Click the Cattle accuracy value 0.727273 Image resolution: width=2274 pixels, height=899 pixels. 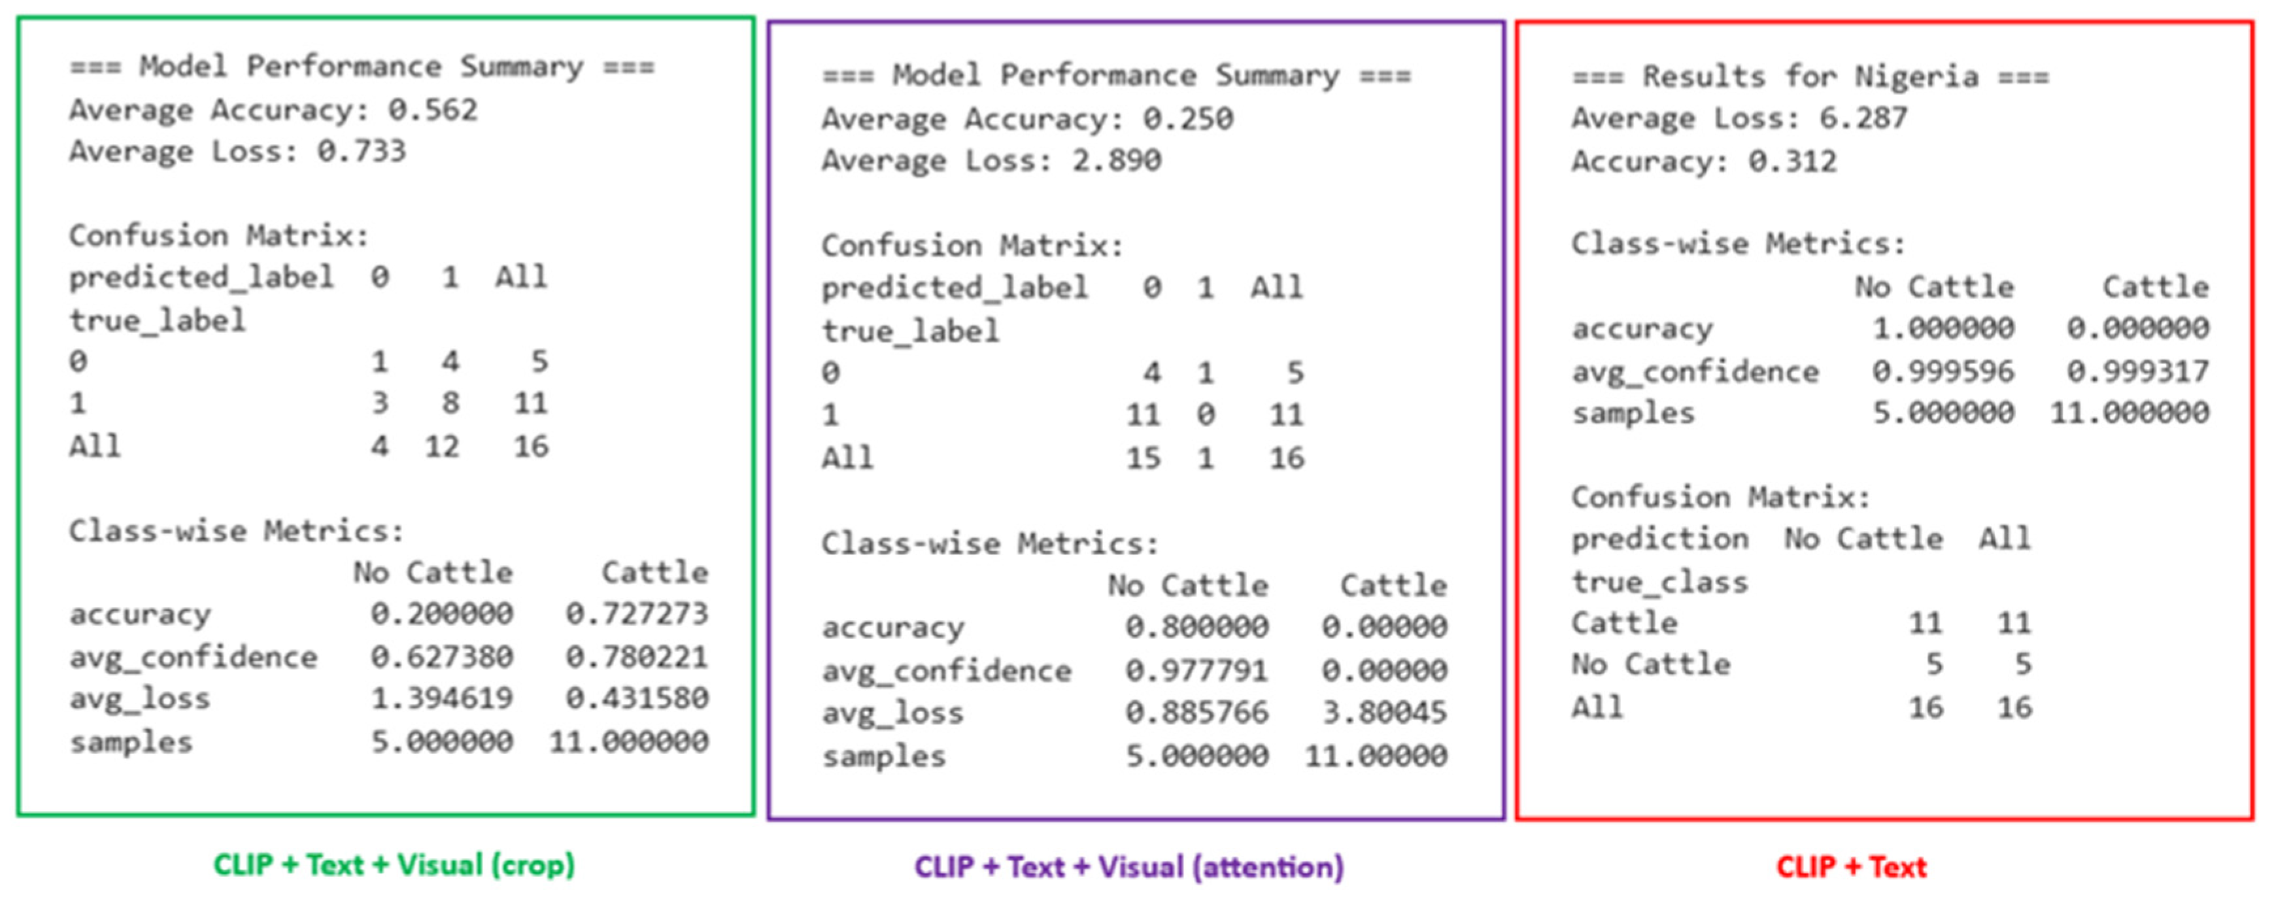click(636, 613)
